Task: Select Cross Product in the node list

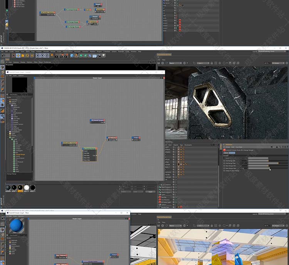Action: [20, 158]
